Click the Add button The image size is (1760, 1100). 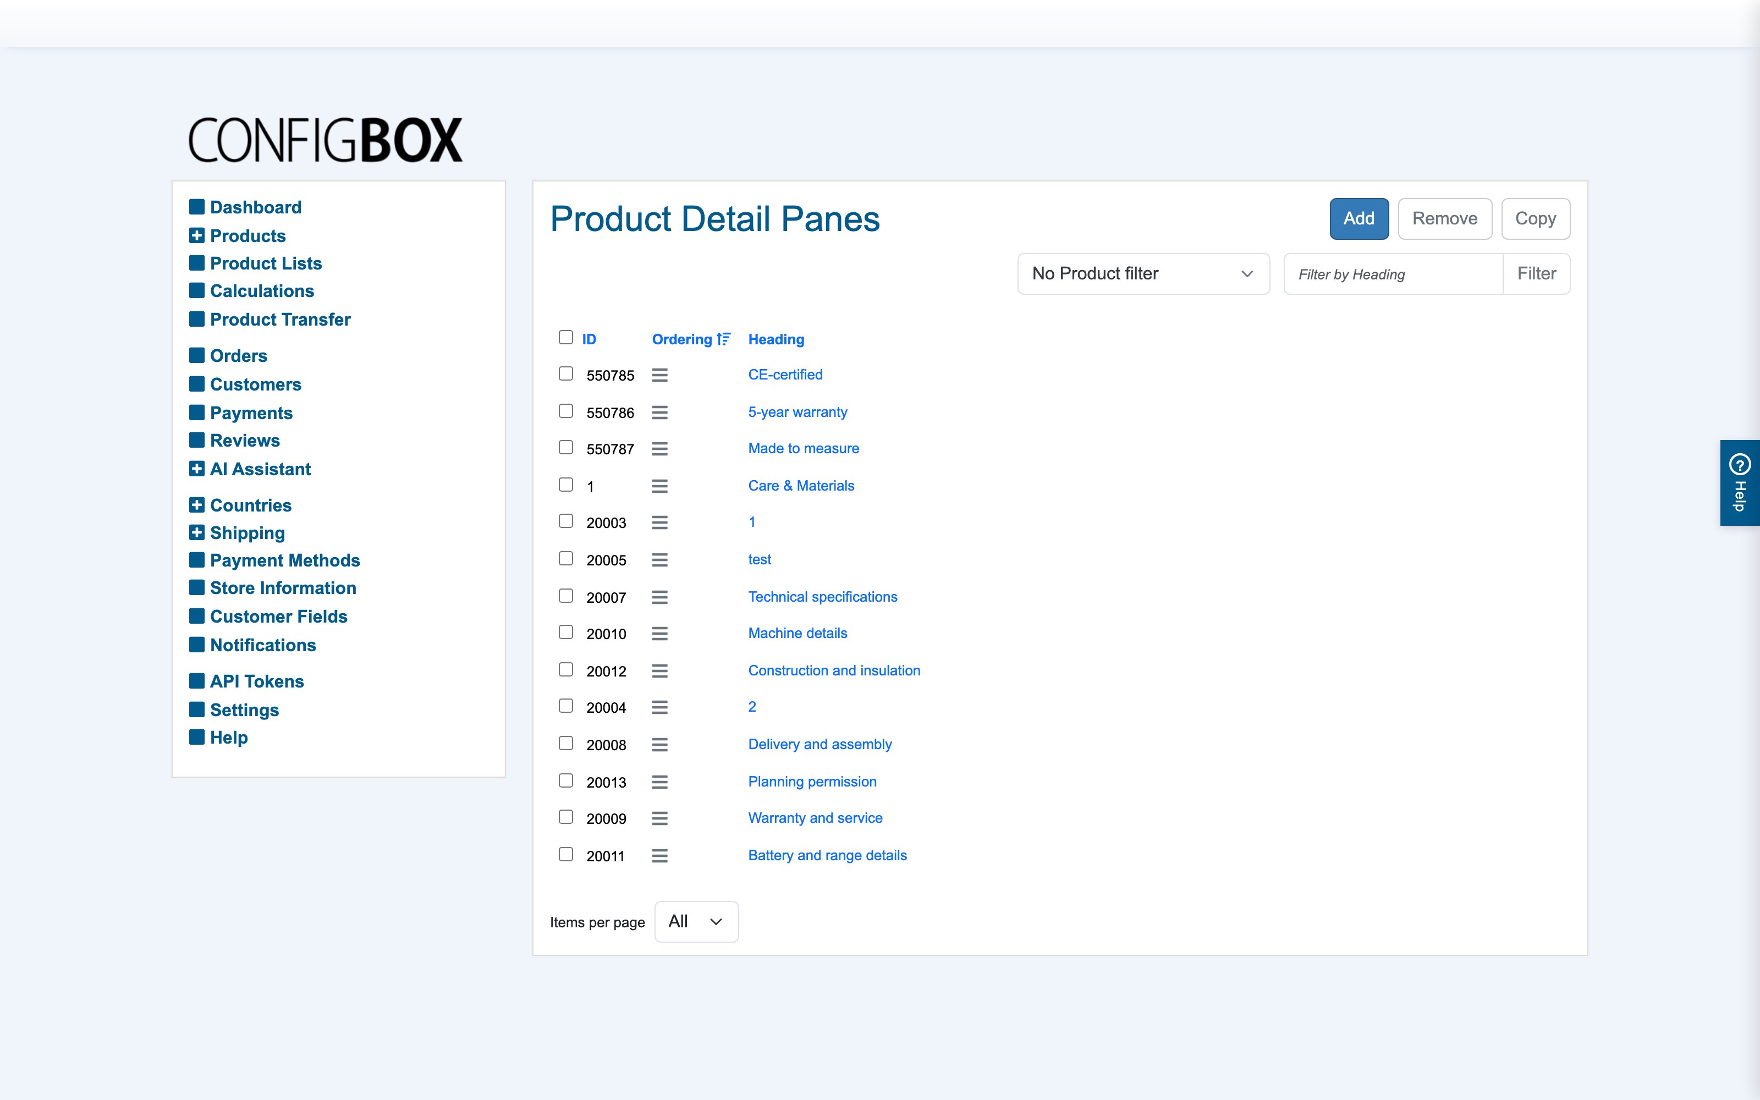(1358, 218)
